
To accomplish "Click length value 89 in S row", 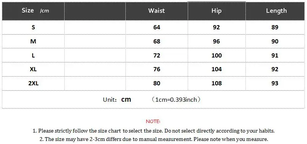I will tap(275, 27).
